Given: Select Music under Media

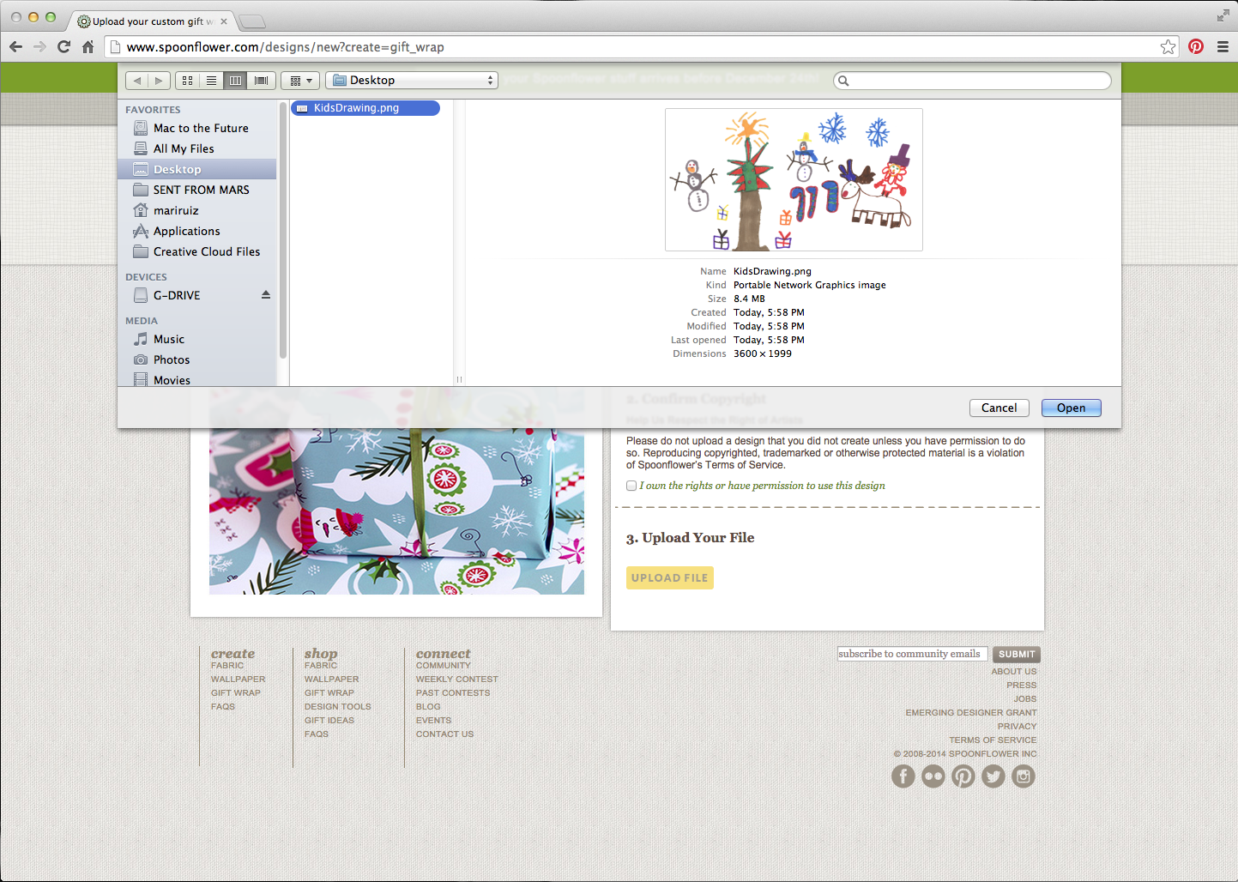Looking at the screenshot, I should click(196, 339).
